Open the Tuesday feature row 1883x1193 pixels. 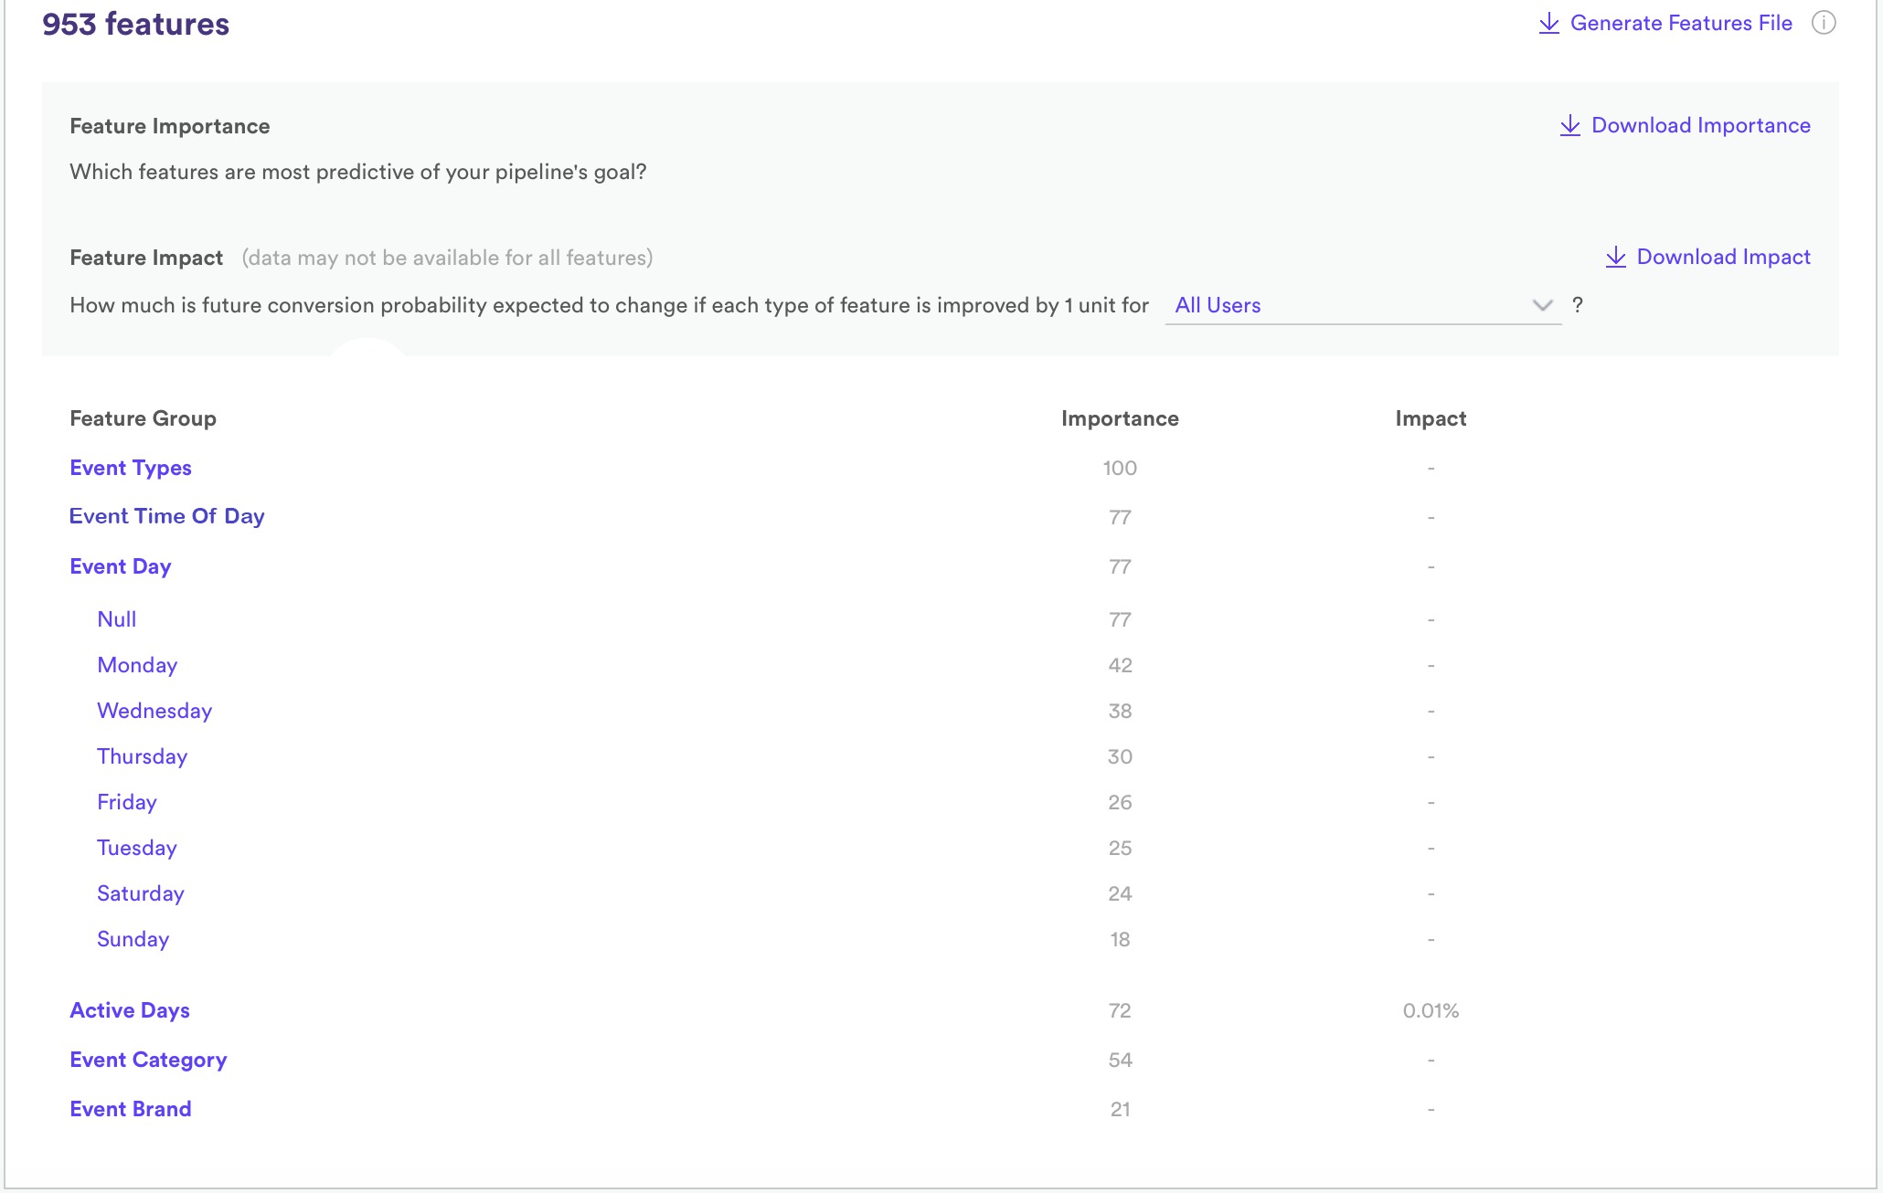point(137,848)
